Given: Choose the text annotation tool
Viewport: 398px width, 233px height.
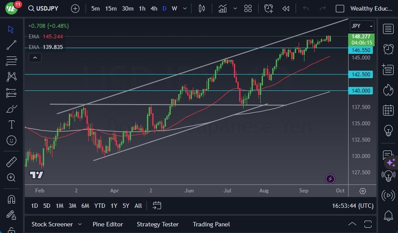Looking at the screenshot, I should coord(11,125).
